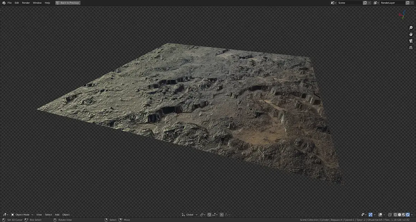Screen dimensions: 416x222
Task: Click the RenderLayer name field
Action: [x=392, y=3]
